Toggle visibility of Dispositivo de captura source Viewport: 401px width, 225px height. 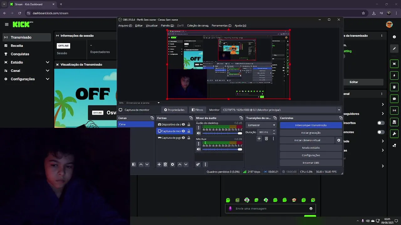pyautogui.click(x=183, y=124)
